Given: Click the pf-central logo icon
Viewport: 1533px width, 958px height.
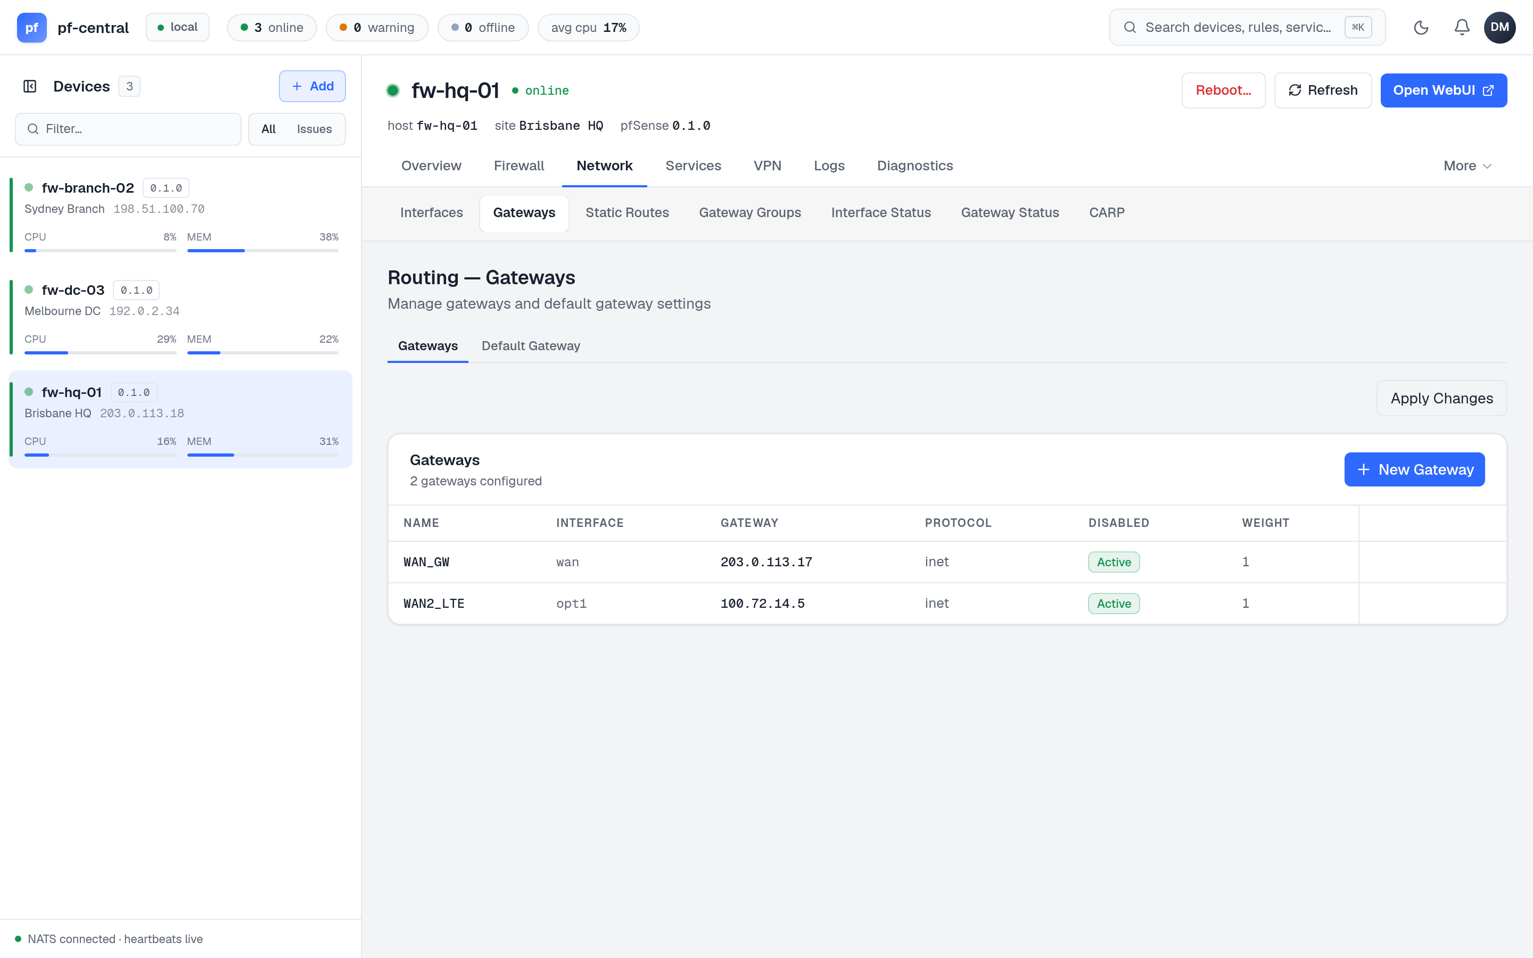Looking at the screenshot, I should [x=32, y=27].
